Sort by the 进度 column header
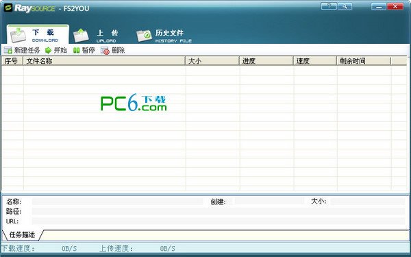Viewport: 411px width, 257px height. [x=266, y=61]
